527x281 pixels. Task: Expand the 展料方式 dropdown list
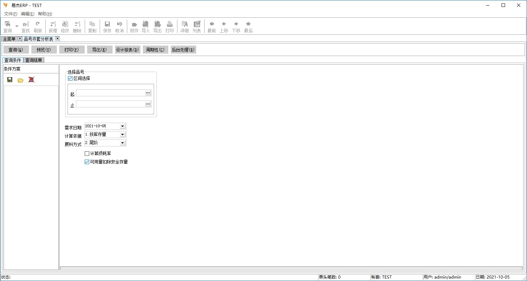122,143
